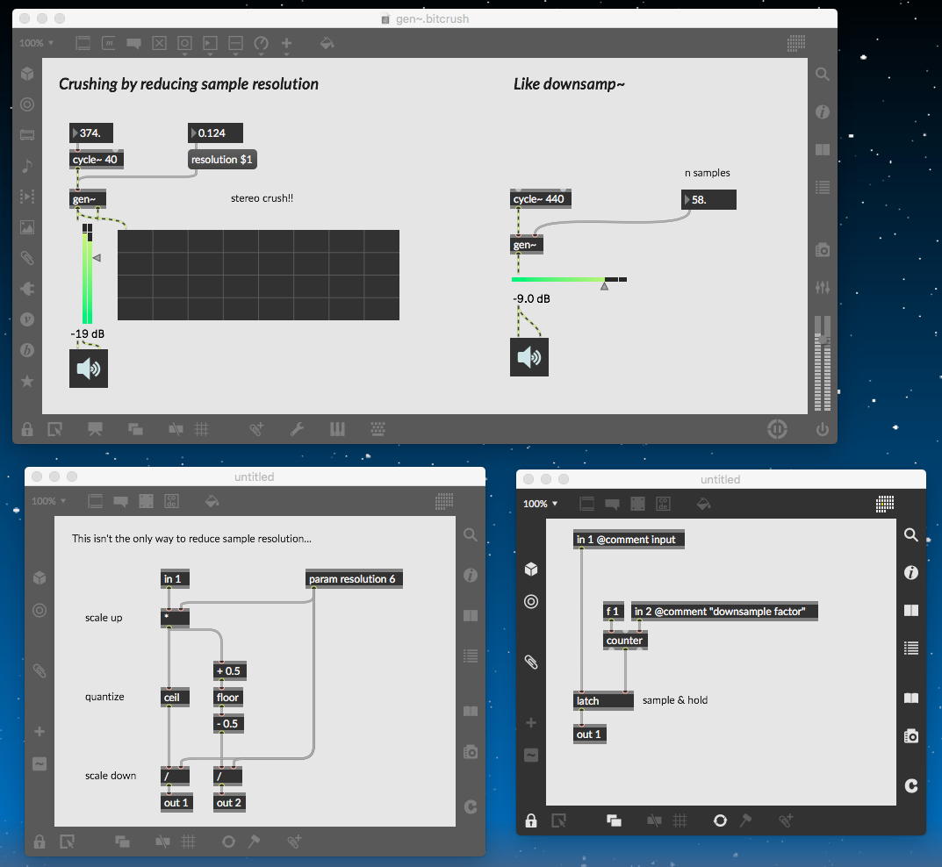Toggle grid in sample & hold window bottom bar

coord(680,820)
